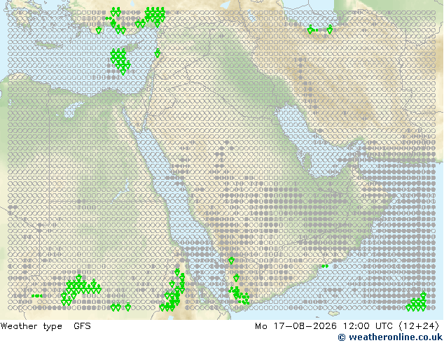Click the forecast time 'Mo 17-08-2026 12:00 UTC (12+24)'
Image resolution: width=444 pixels, height=343 pixels.
(x=347, y=326)
